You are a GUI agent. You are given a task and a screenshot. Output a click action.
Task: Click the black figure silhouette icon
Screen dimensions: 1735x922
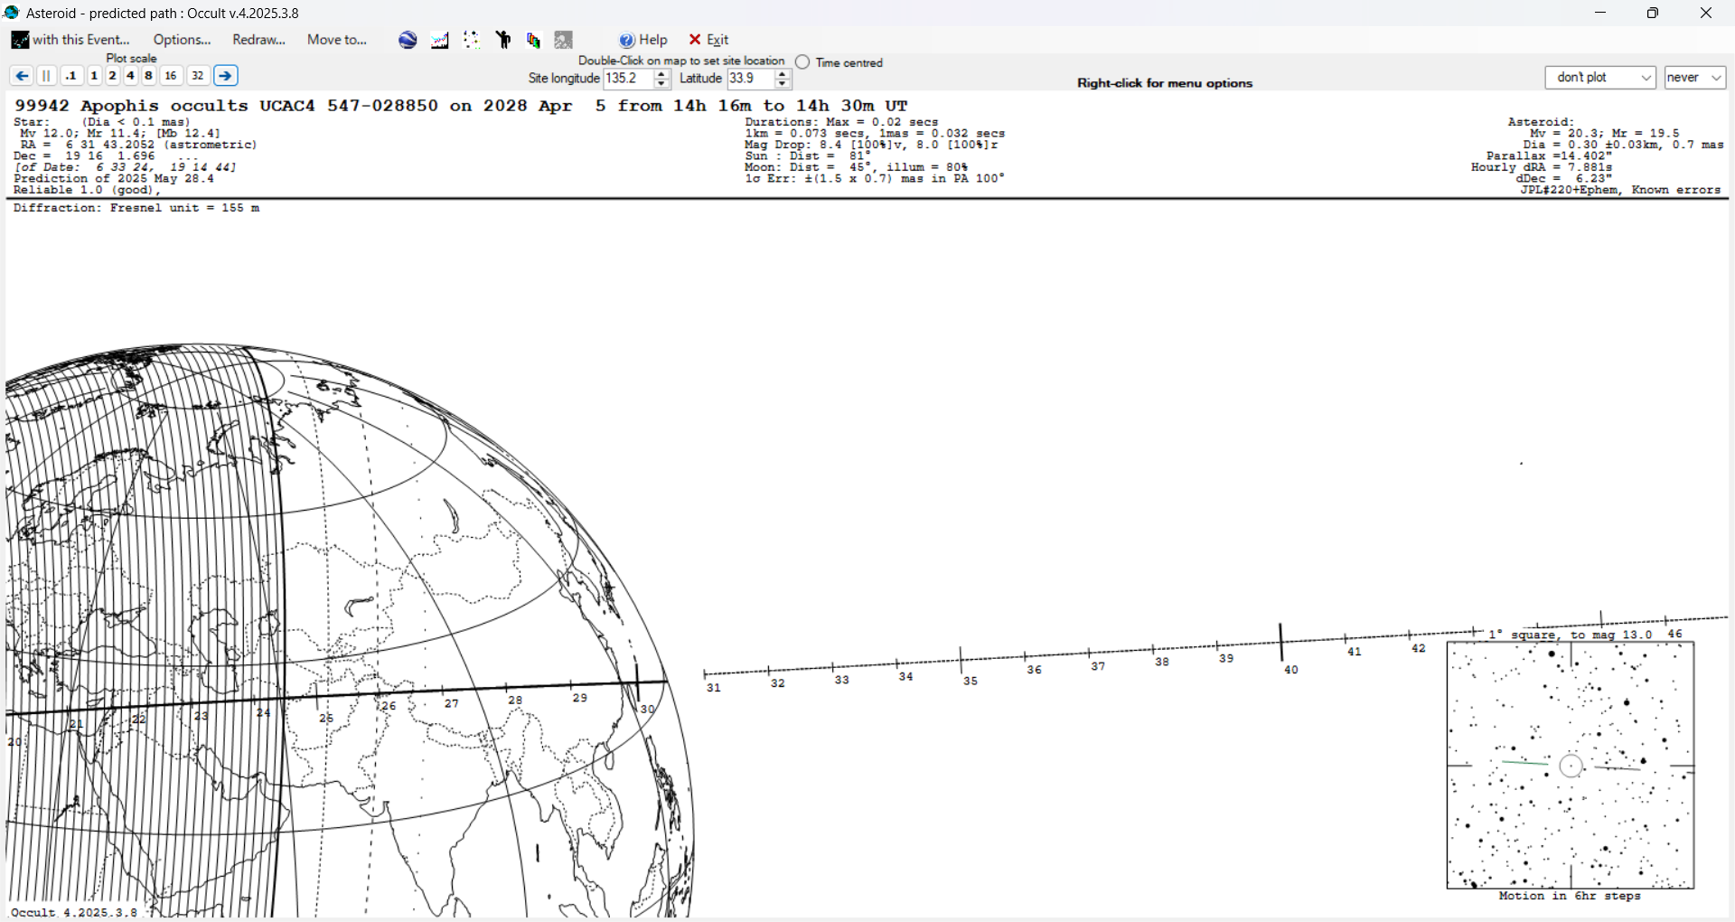[x=503, y=40]
